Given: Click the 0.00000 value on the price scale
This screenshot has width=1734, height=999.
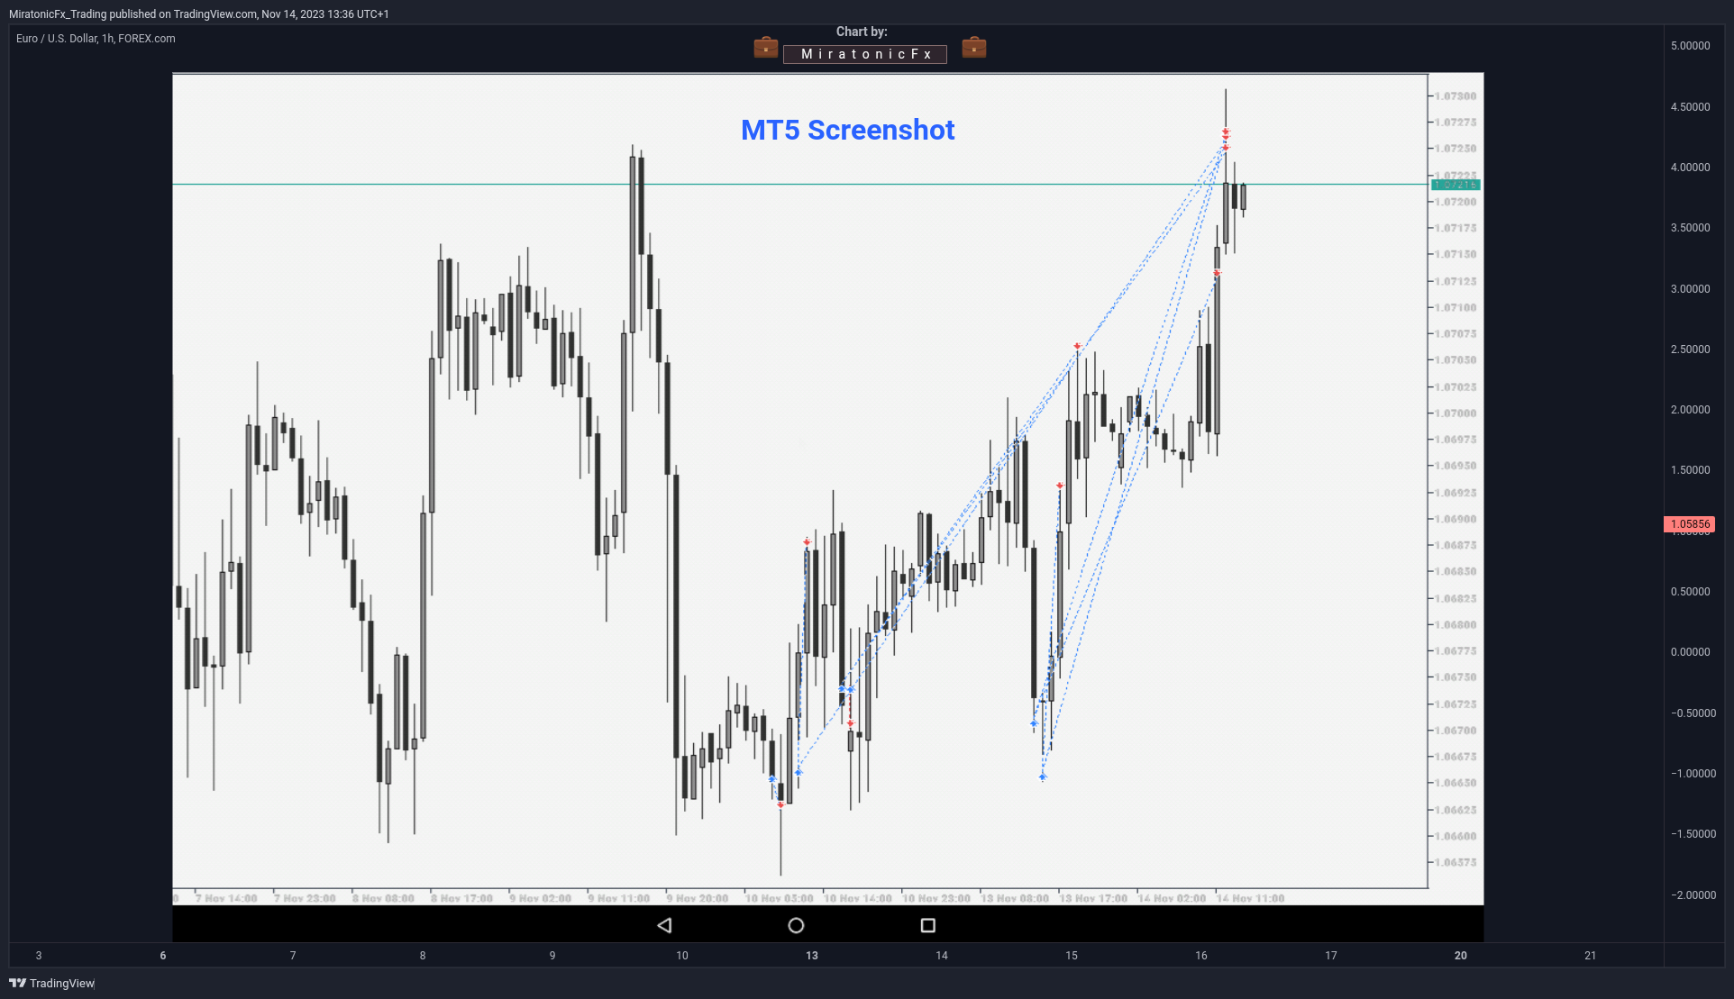Looking at the screenshot, I should (1690, 652).
